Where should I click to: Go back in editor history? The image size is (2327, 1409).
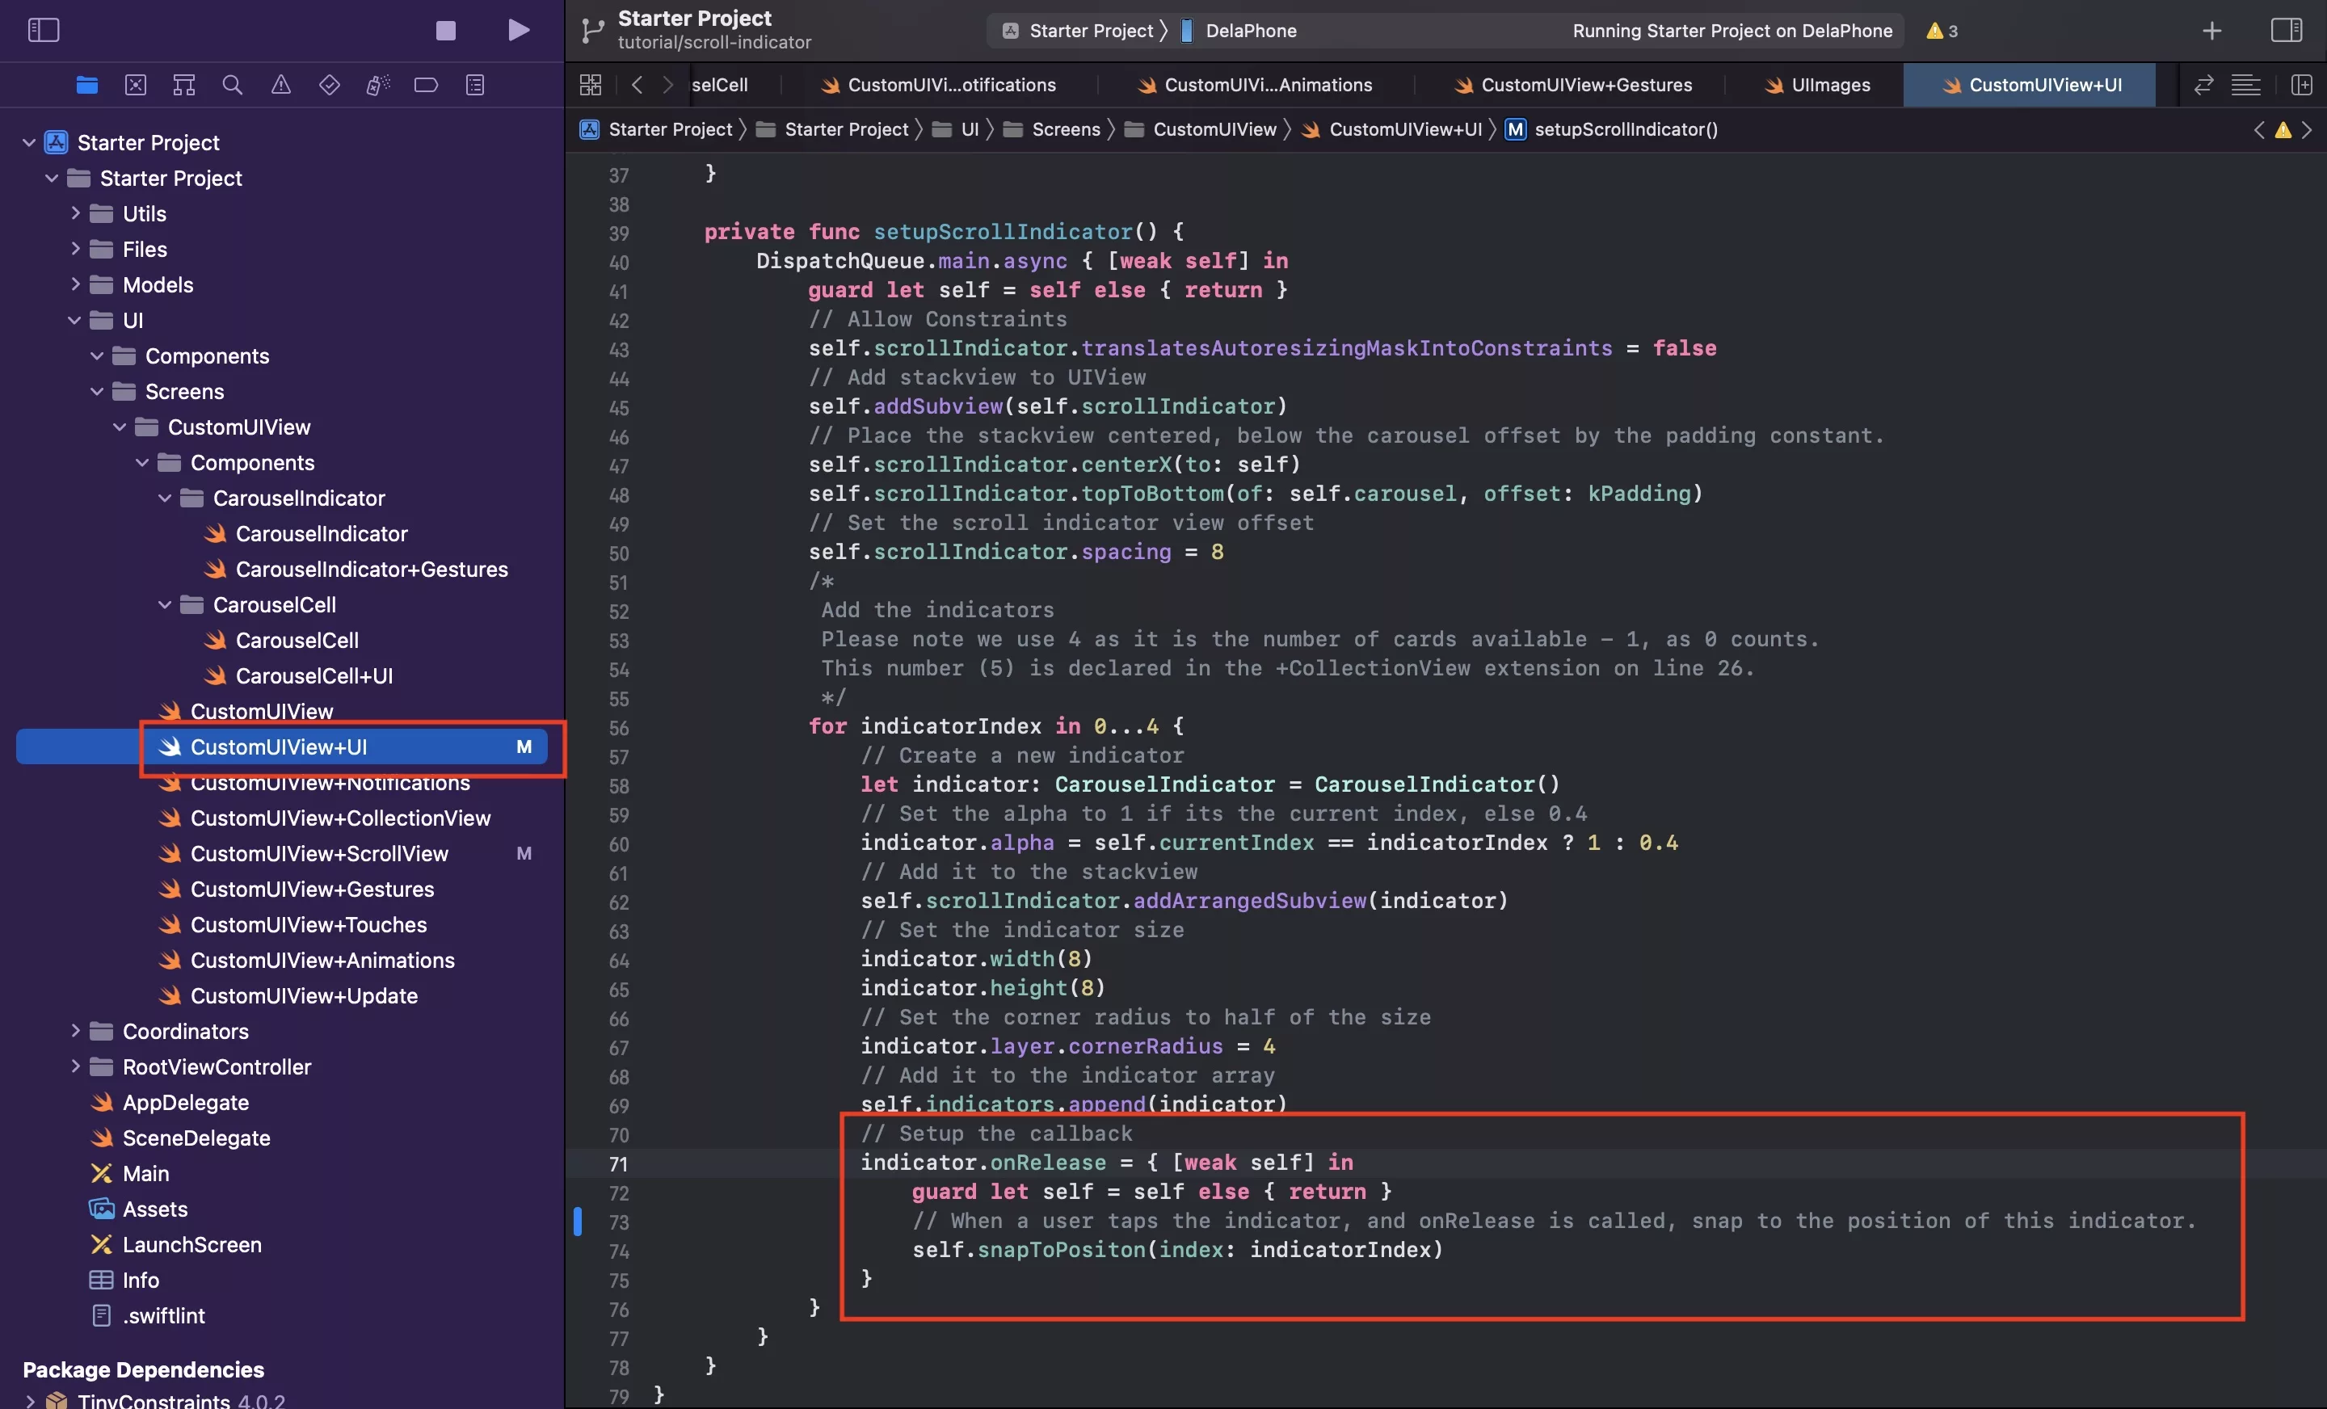pyautogui.click(x=638, y=85)
